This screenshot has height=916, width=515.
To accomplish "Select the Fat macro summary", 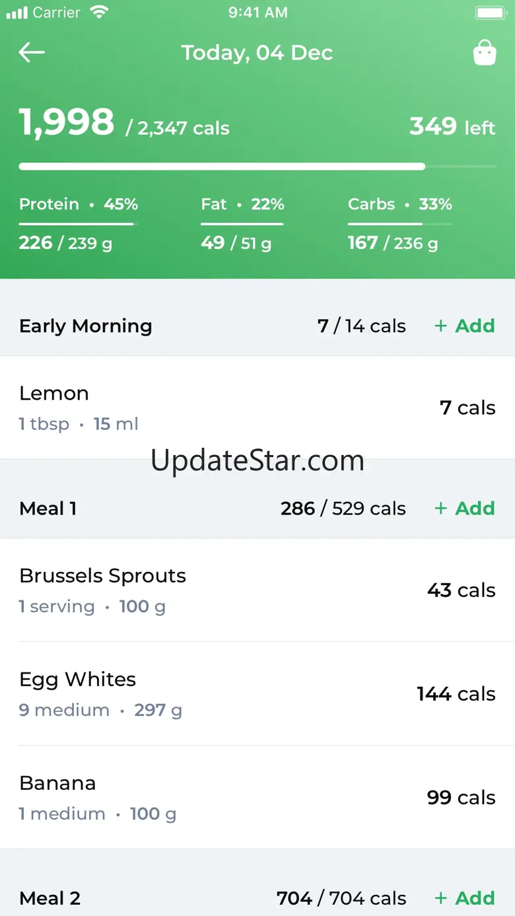I will (242, 225).
